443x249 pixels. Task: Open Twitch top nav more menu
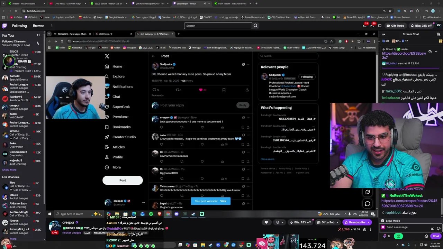(52, 26)
